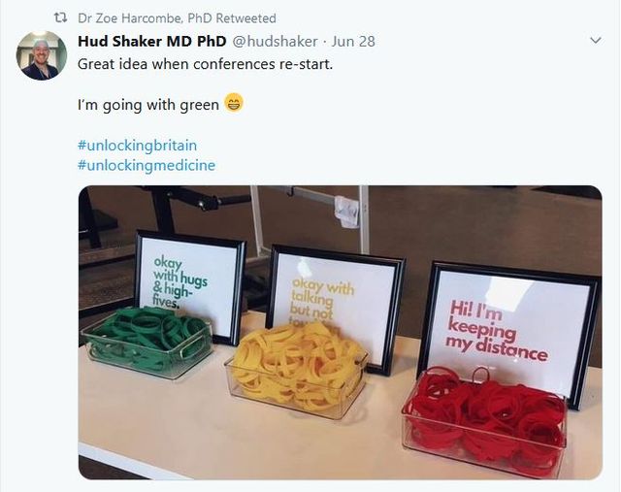Open the #unlockingbritain hashtag
This screenshot has width=621, height=492.
[x=137, y=146]
